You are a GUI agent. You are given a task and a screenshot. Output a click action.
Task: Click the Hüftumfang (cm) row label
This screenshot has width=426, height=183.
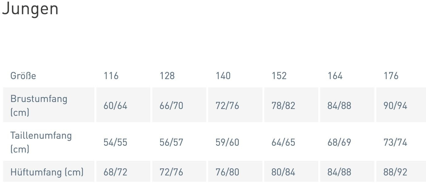[47, 172]
